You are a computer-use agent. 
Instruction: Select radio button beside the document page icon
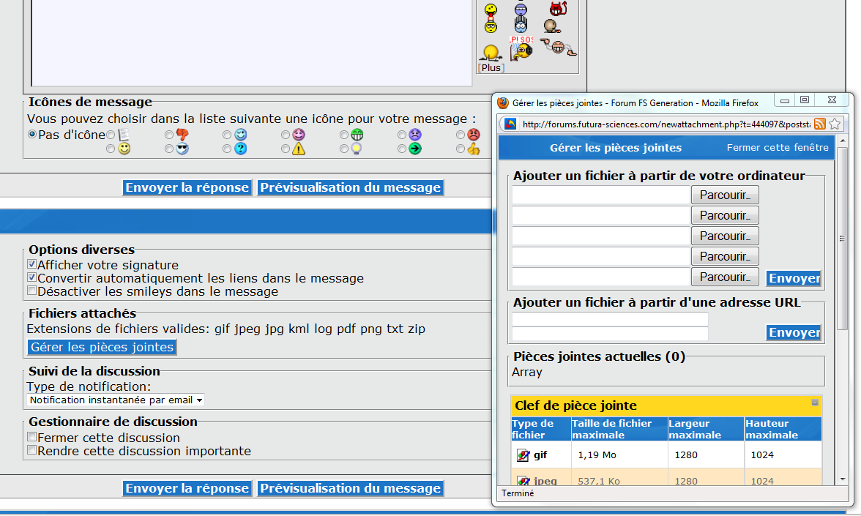coord(111,135)
